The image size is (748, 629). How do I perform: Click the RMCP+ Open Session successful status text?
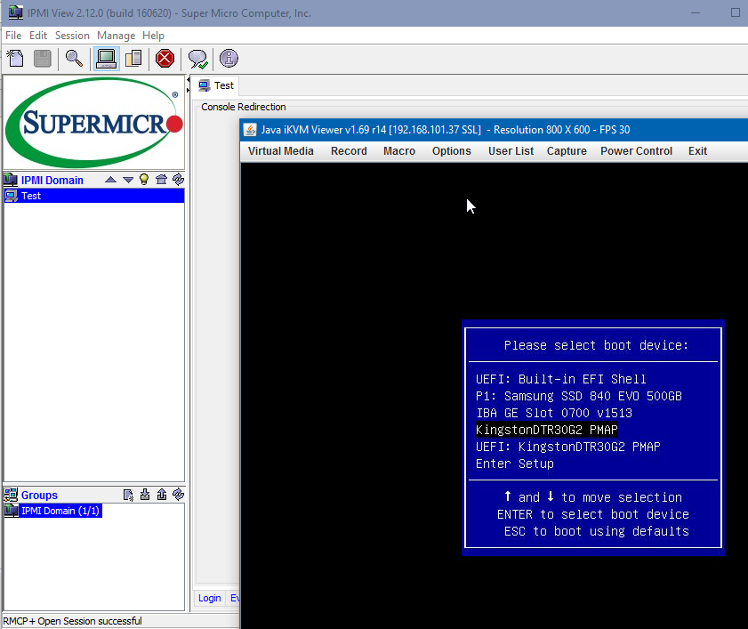(x=73, y=621)
